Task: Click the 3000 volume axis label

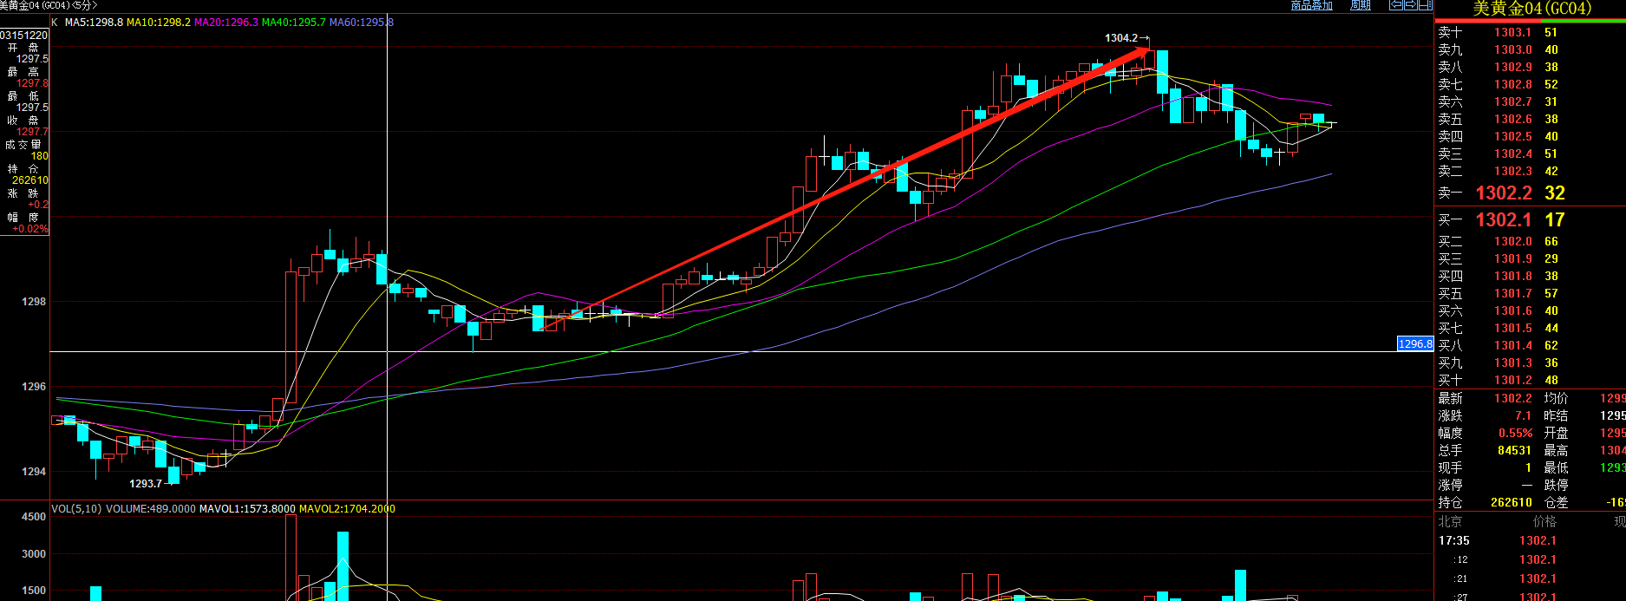Action: [34, 553]
